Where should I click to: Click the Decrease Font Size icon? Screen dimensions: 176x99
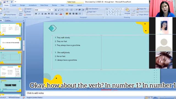pos(59,10)
